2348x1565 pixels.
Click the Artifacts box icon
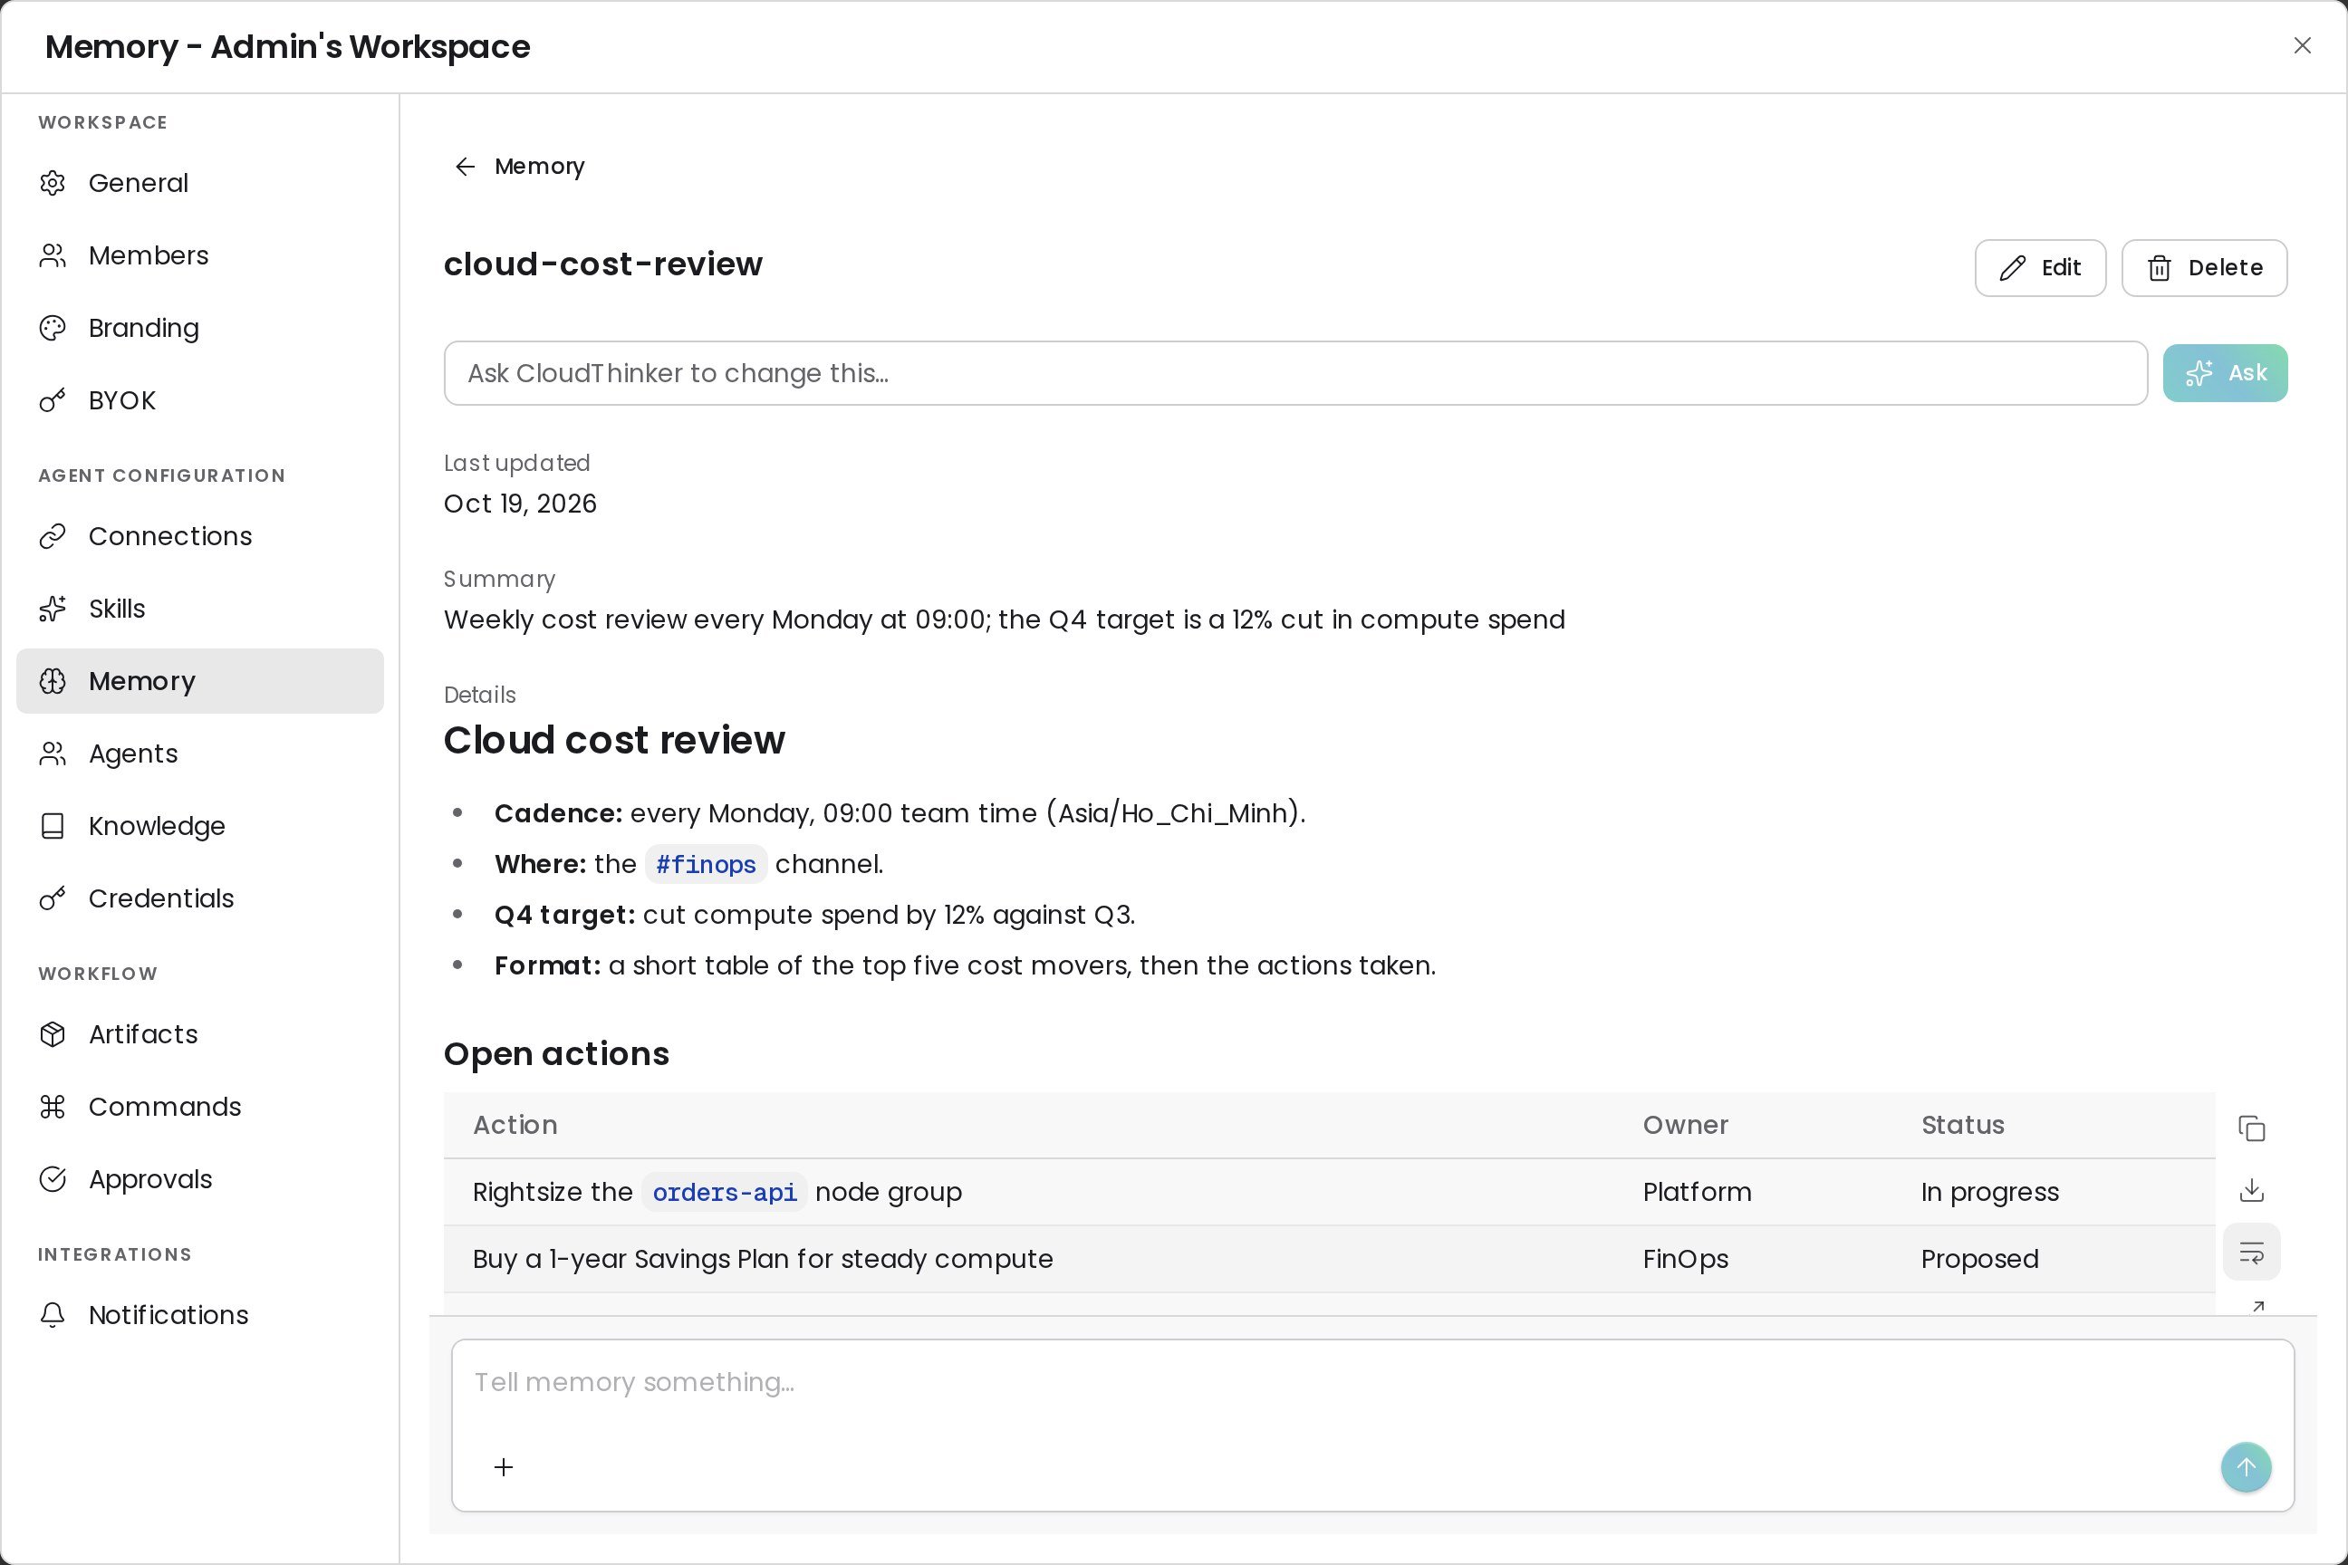click(53, 1034)
